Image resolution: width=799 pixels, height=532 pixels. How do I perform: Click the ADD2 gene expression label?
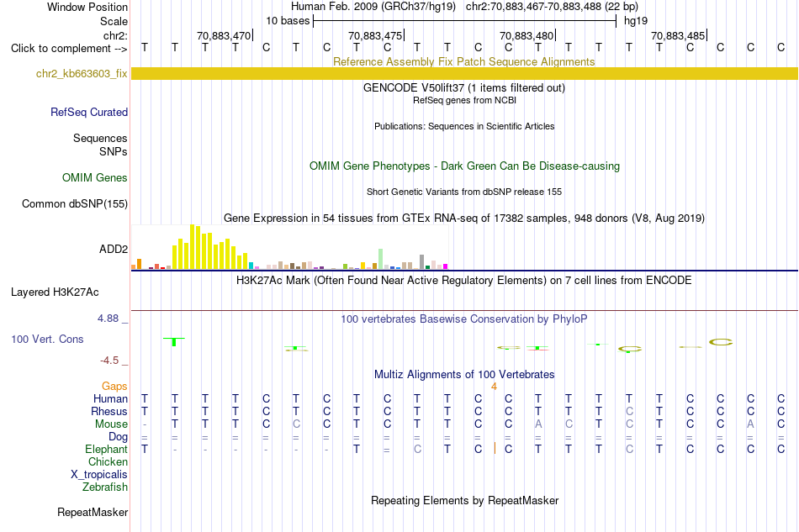coord(114,249)
